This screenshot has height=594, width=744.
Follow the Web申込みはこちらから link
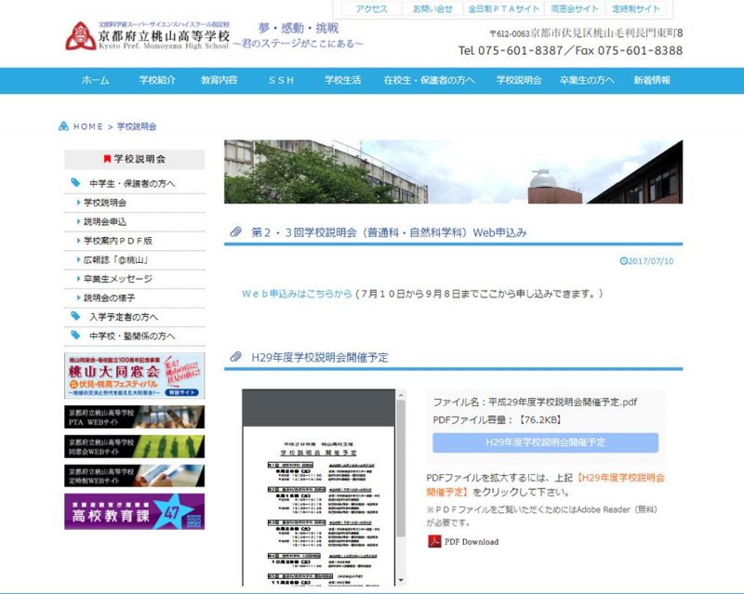click(297, 294)
